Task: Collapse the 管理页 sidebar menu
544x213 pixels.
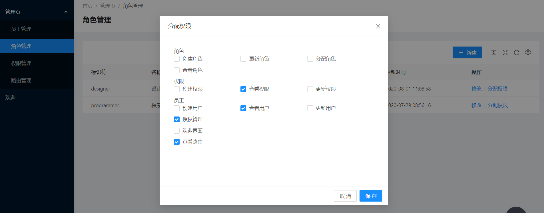Action: (37, 12)
